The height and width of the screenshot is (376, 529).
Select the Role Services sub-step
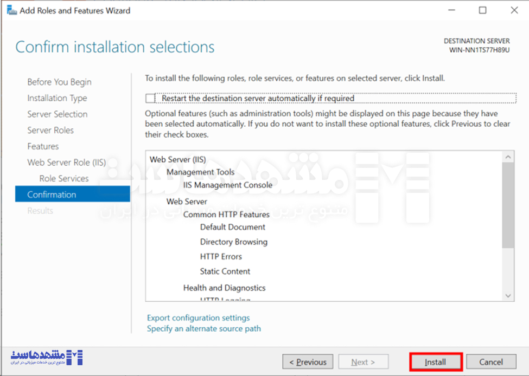pos(64,179)
